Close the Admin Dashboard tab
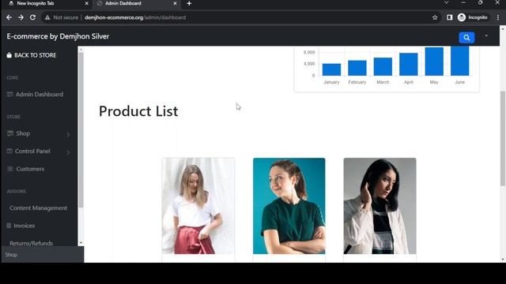The width and height of the screenshot is (506, 284). [175, 3]
